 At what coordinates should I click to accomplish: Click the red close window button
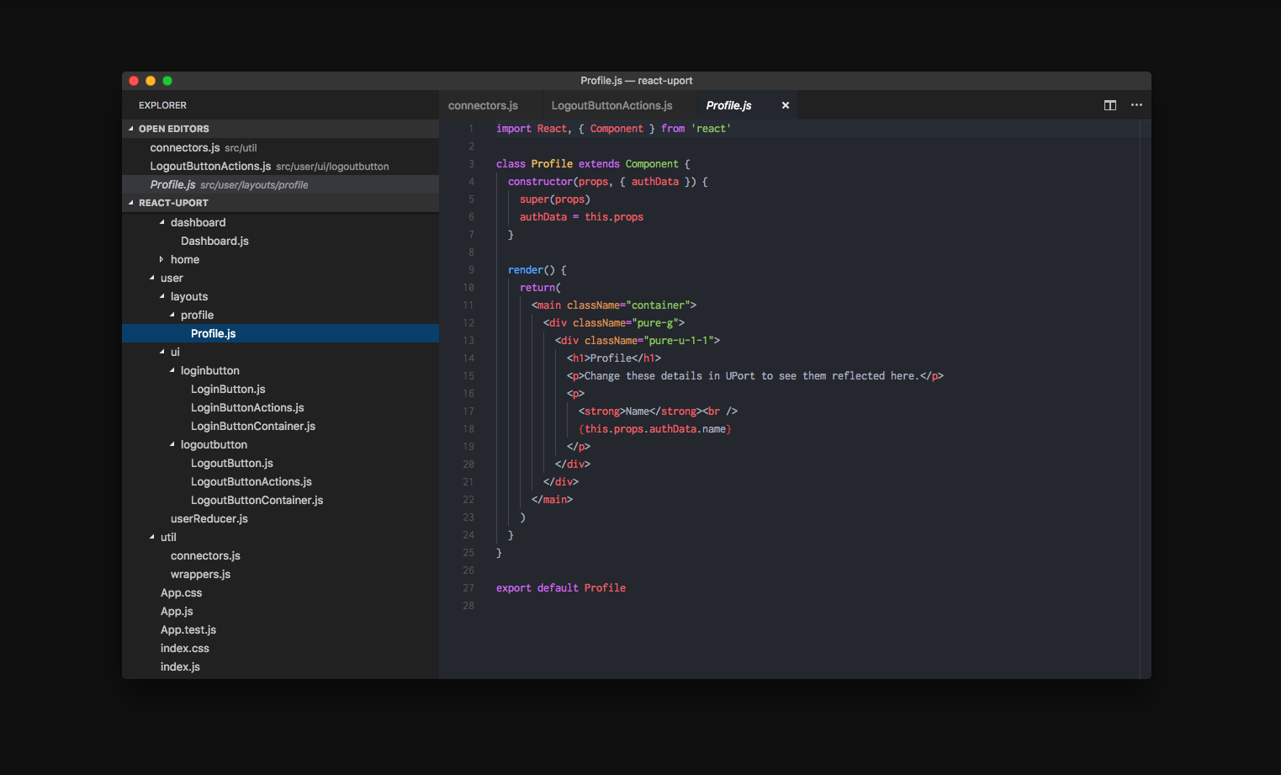point(134,81)
